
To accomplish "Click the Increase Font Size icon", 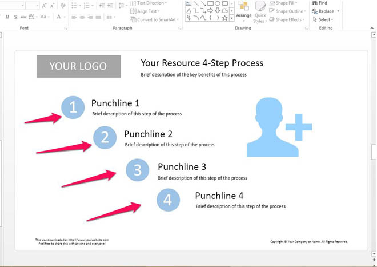I will pos(44,6).
